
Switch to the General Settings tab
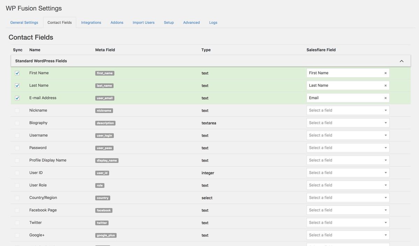click(24, 22)
